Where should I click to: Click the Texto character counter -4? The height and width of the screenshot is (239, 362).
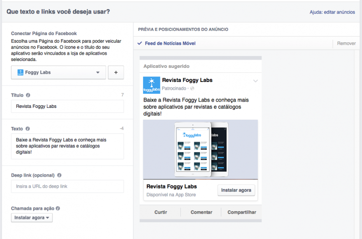point(122,128)
